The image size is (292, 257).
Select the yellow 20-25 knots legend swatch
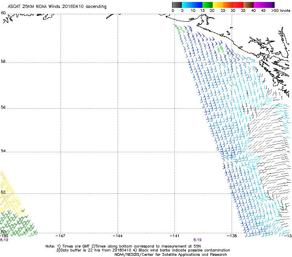click(218, 5)
